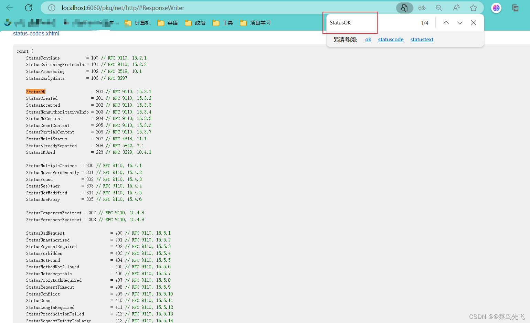Viewport: 530px width, 323px height.
Task: Reload the page with refresh icon
Action: click(29, 8)
